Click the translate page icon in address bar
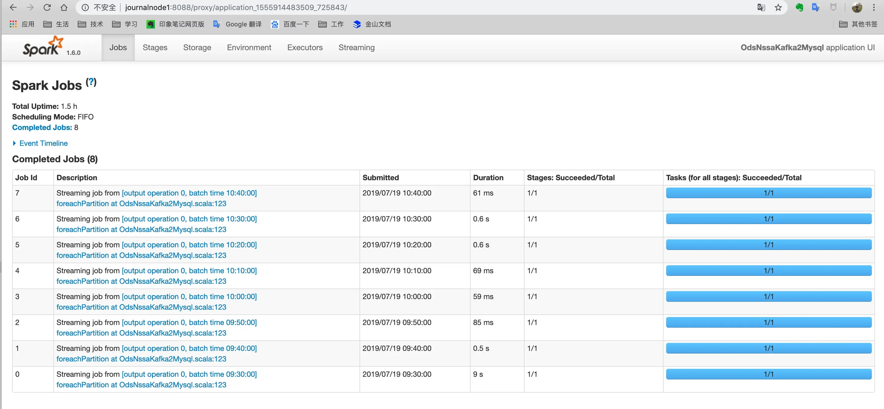The width and height of the screenshot is (884, 409). [761, 7]
